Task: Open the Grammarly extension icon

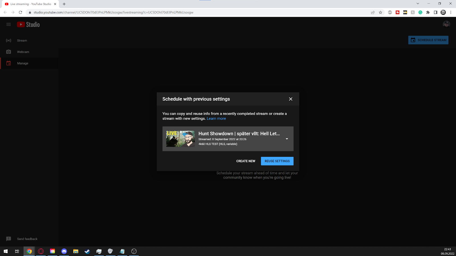Action: pos(420,12)
